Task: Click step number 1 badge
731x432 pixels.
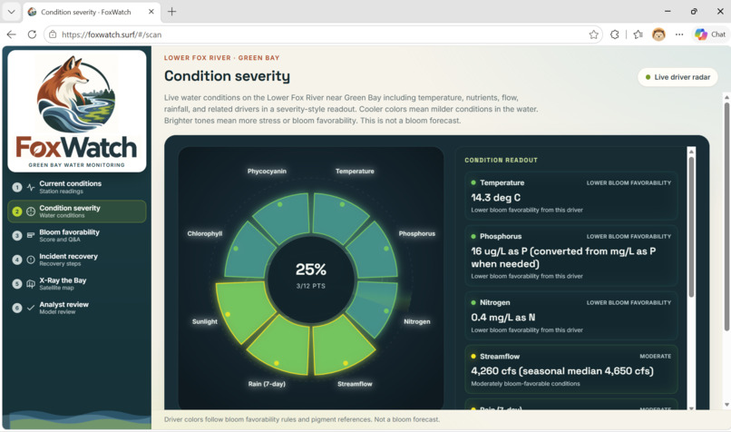Action: pos(17,188)
